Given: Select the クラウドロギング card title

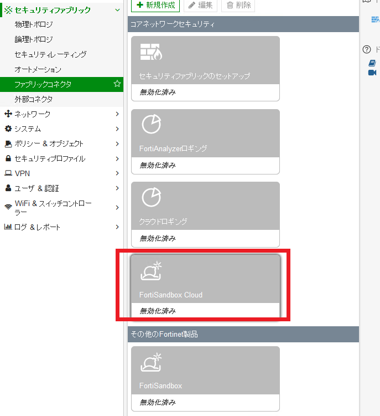Looking at the screenshot, I should (x=163, y=222).
